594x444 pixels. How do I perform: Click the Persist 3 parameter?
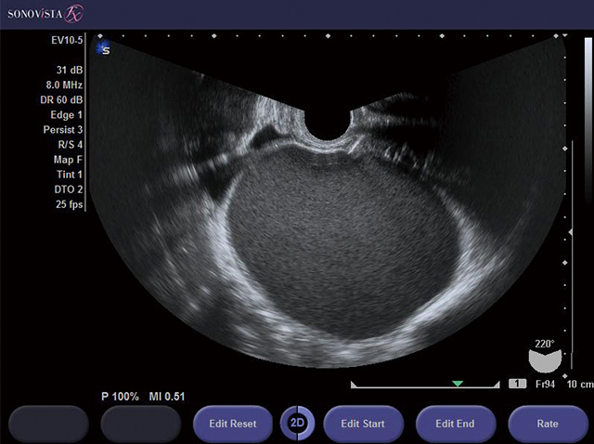click(x=62, y=129)
